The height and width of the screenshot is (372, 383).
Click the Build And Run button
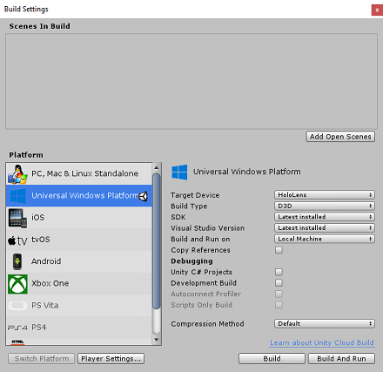pos(341,359)
